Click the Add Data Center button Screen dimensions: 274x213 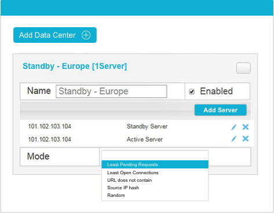click(55, 35)
